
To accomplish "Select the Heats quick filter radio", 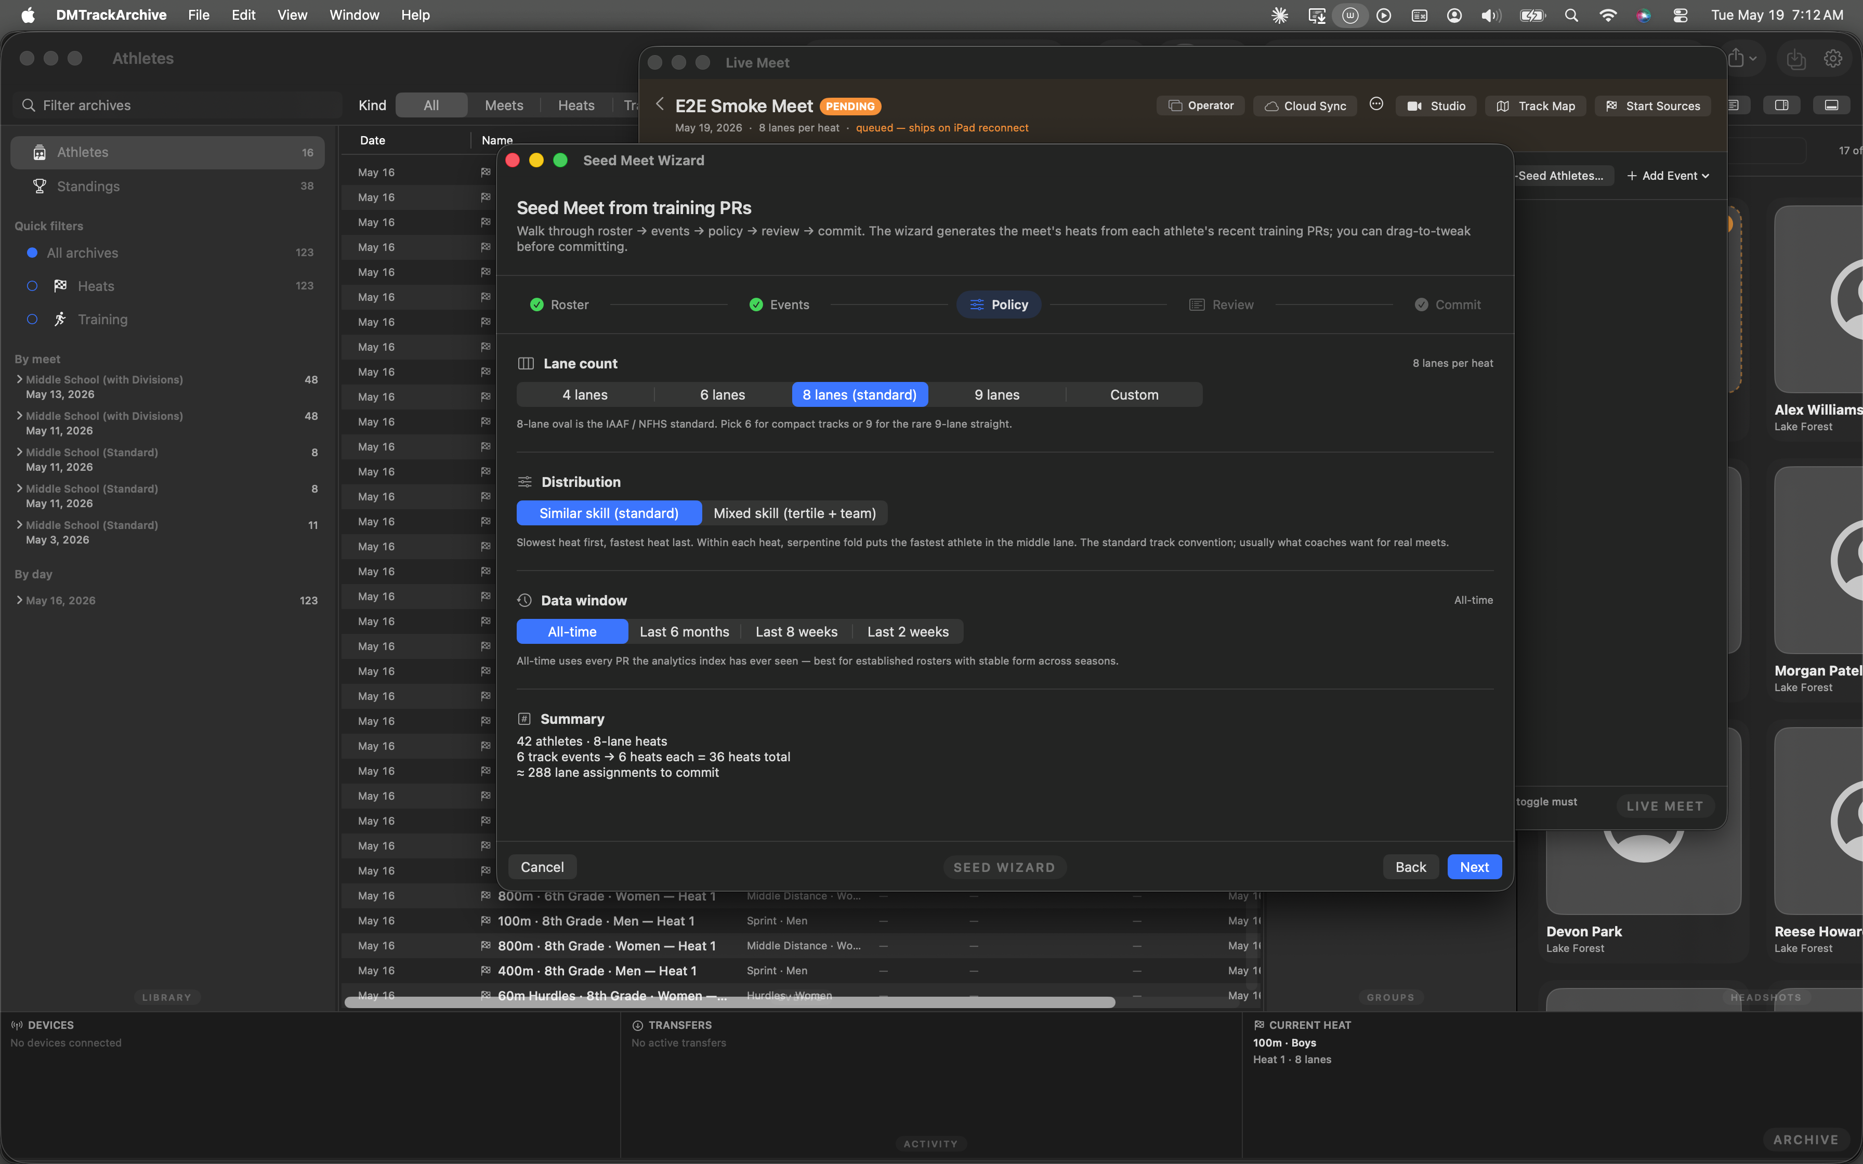I will (32, 286).
